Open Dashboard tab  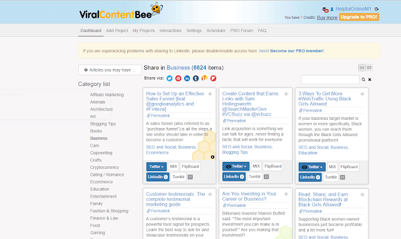pos(91,31)
